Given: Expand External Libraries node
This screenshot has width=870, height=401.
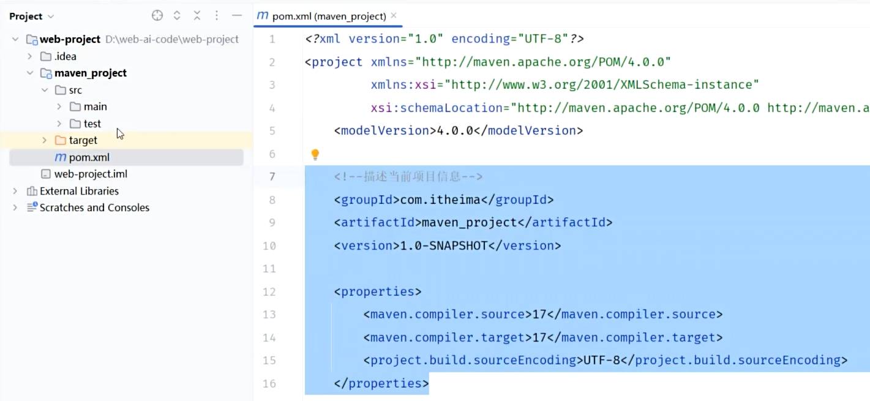Looking at the screenshot, I should (15, 191).
